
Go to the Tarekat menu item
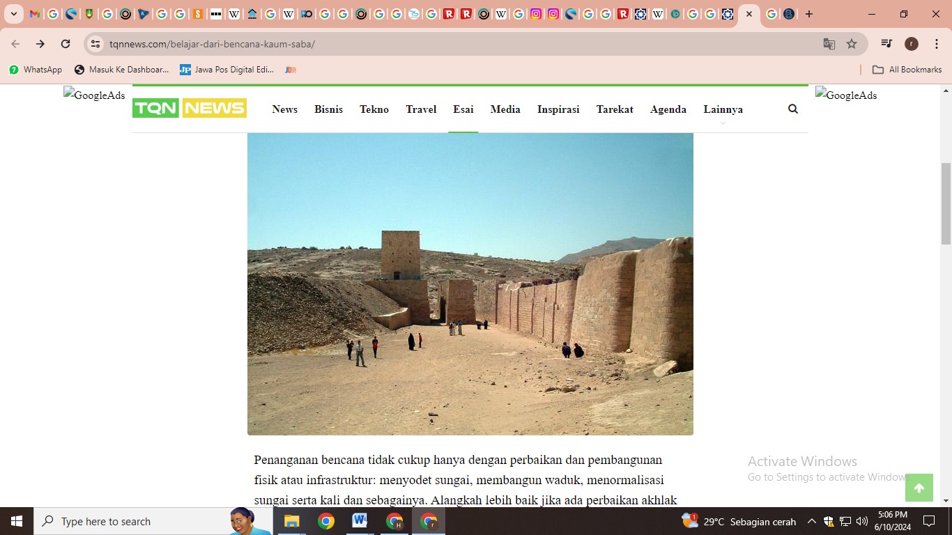click(614, 109)
